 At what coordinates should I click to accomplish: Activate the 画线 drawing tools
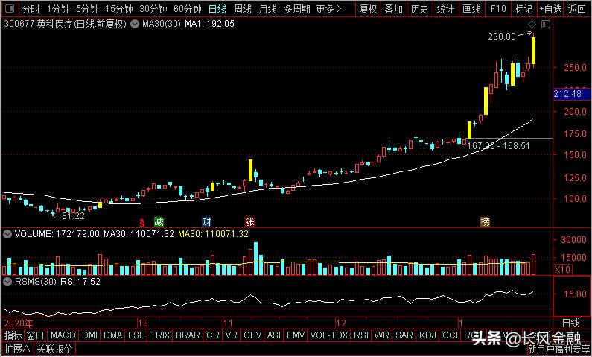click(471, 9)
